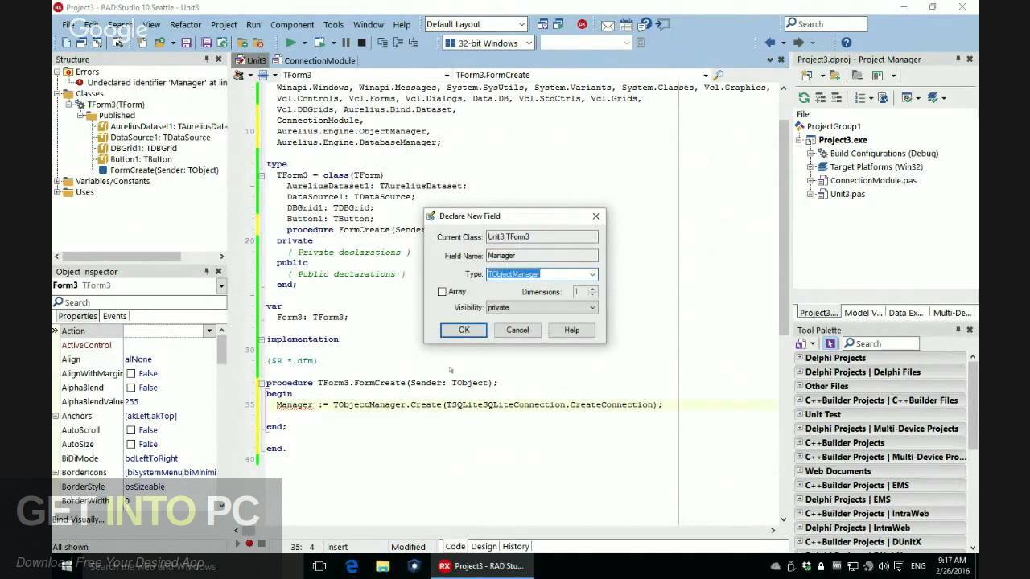This screenshot has height=579, width=1030.
Task: Click the Object Inspector search field
Action: 138,302
